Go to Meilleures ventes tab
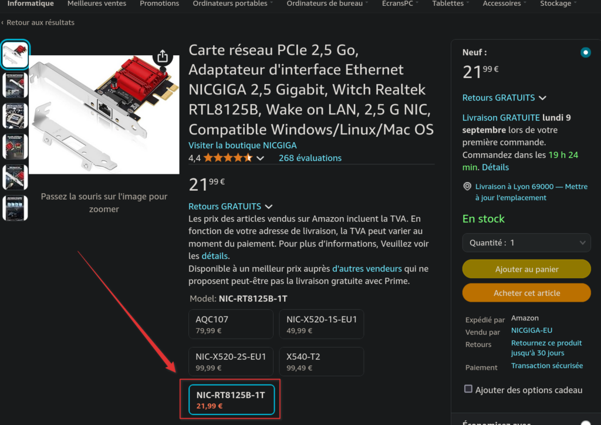The width and height of the screenshot is (601, 425). click(97, 4)
